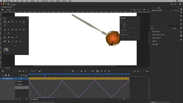
Task: Toggle the Rotate radio in Transform panel
Action: coord(122,23)
